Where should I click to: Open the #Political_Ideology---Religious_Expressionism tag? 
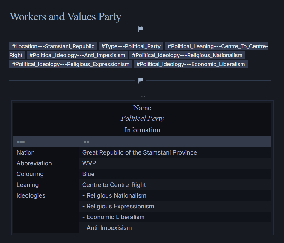point(70,64)
